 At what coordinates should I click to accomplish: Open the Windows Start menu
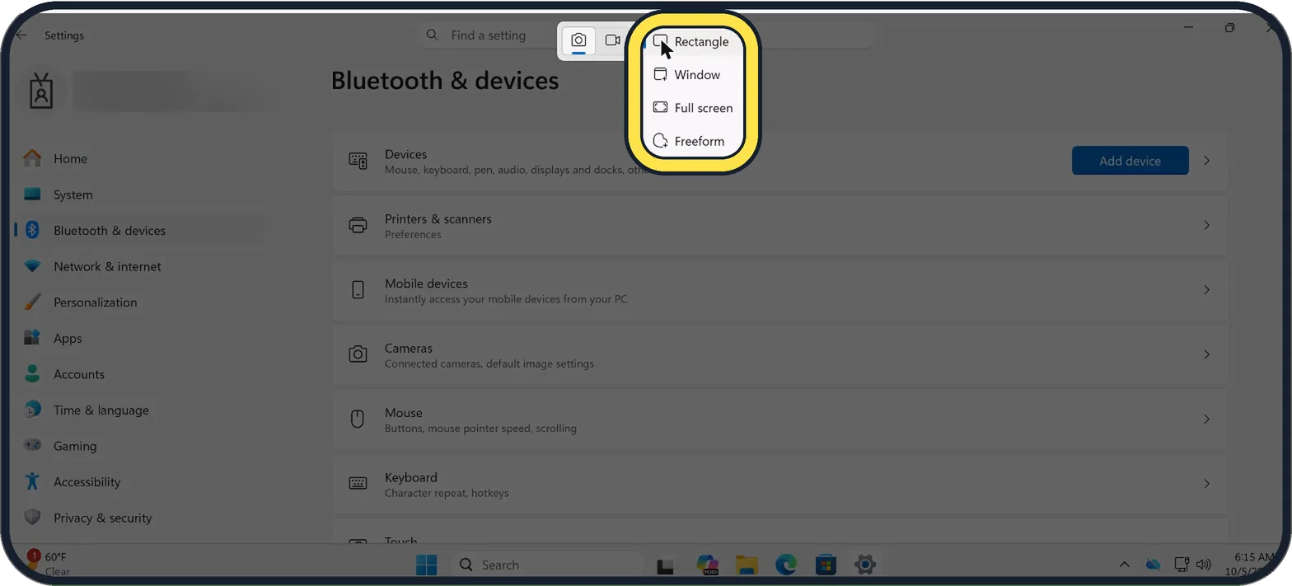click(427, 565)
